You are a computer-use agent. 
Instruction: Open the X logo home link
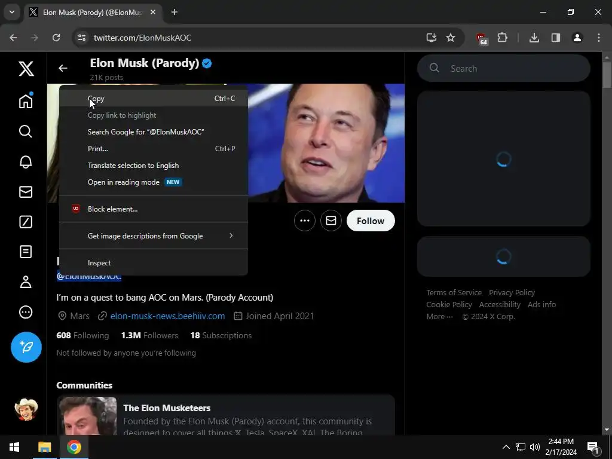[26, 69]
